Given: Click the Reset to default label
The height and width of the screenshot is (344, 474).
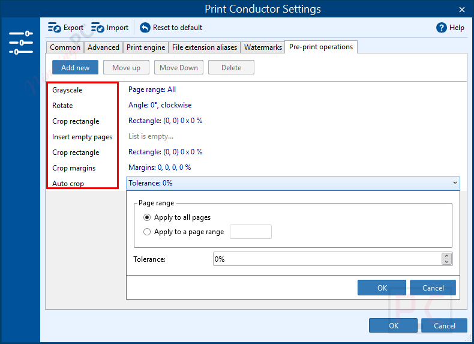Looking at the screenshot, I should pyautogui.click(x=178, y=28).
